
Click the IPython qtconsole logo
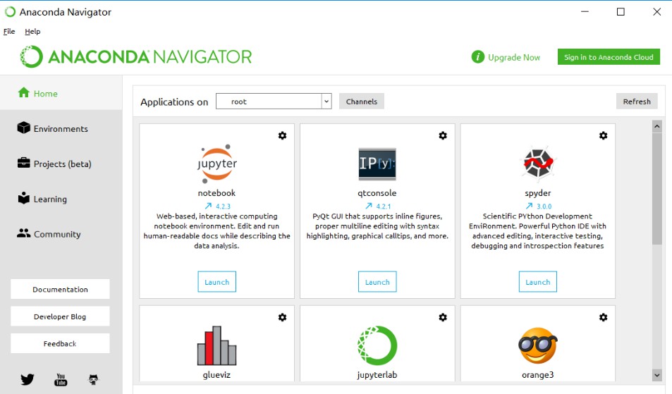click(x=377, y=164)
